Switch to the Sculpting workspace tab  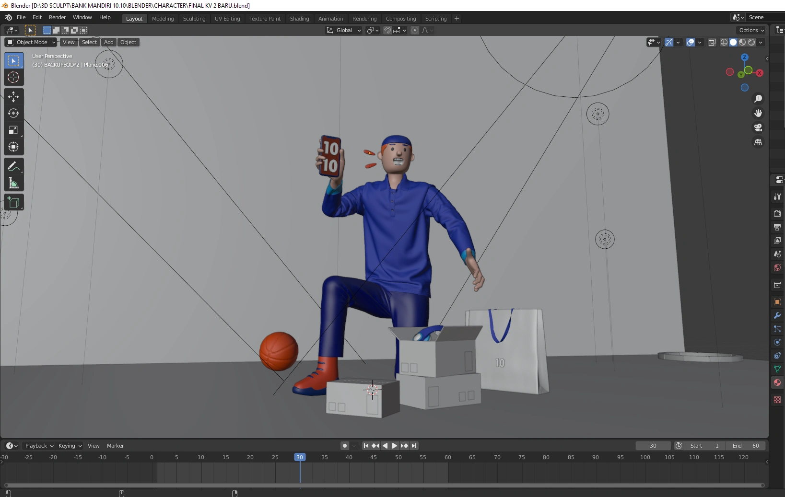(194, 19)
